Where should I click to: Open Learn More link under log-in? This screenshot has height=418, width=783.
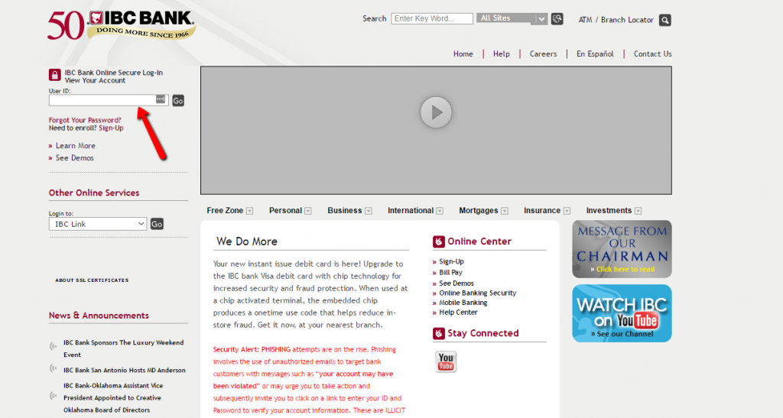(x=76, y=146)
